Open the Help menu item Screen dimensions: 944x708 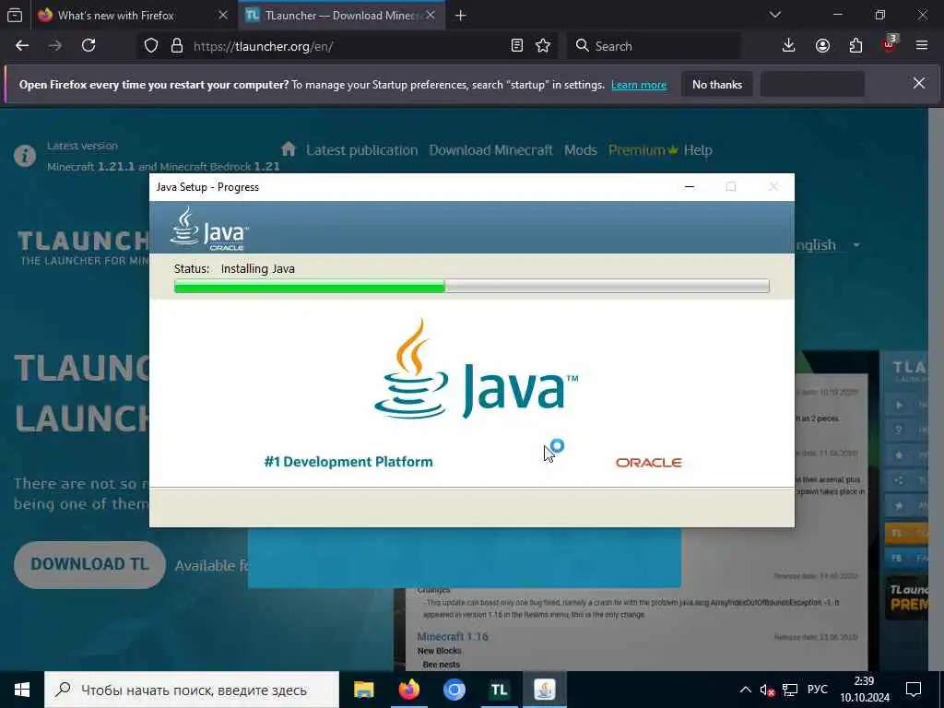pos(698,150)
